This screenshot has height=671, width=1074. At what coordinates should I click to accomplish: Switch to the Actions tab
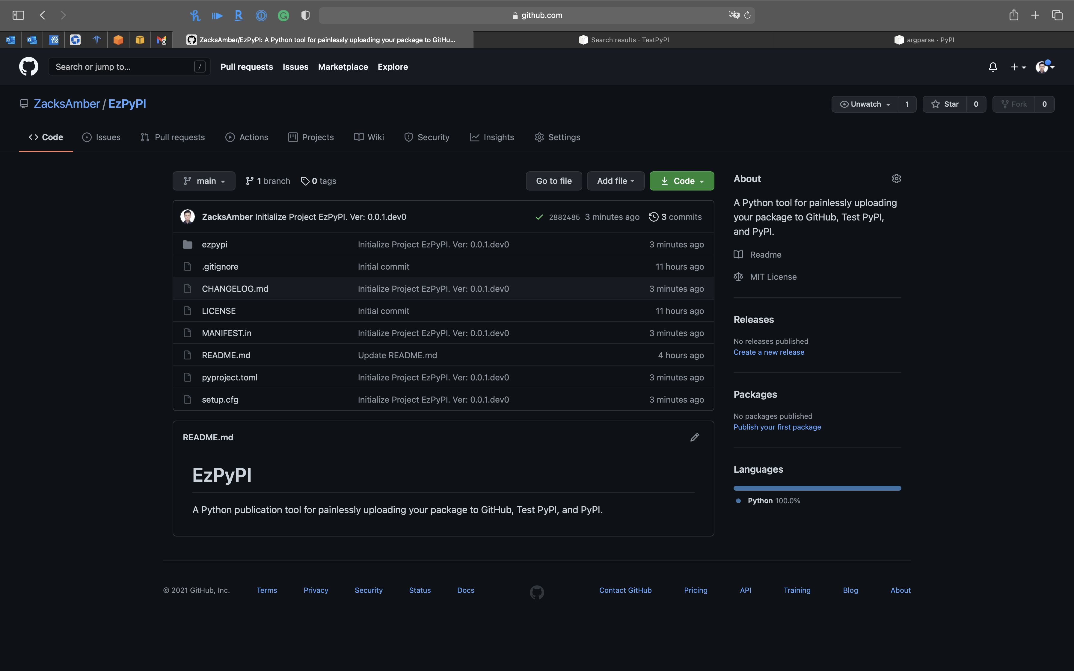click(247, 137)
